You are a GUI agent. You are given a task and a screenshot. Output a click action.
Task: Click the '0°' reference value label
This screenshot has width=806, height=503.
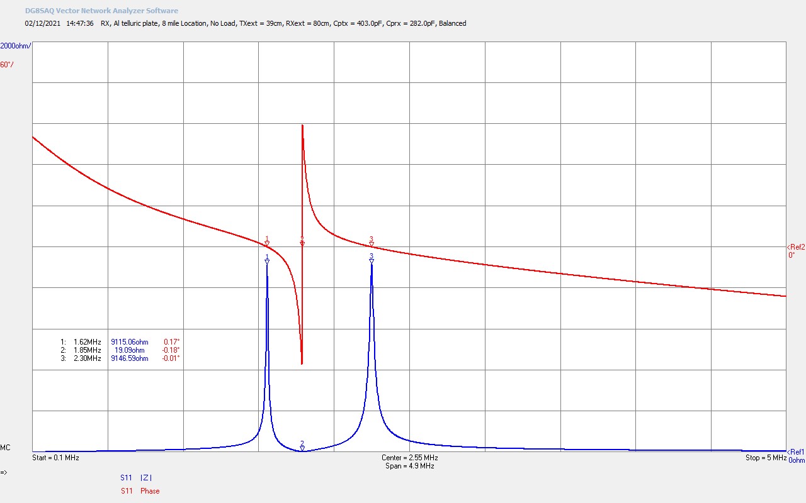click(x=792, y=255)
